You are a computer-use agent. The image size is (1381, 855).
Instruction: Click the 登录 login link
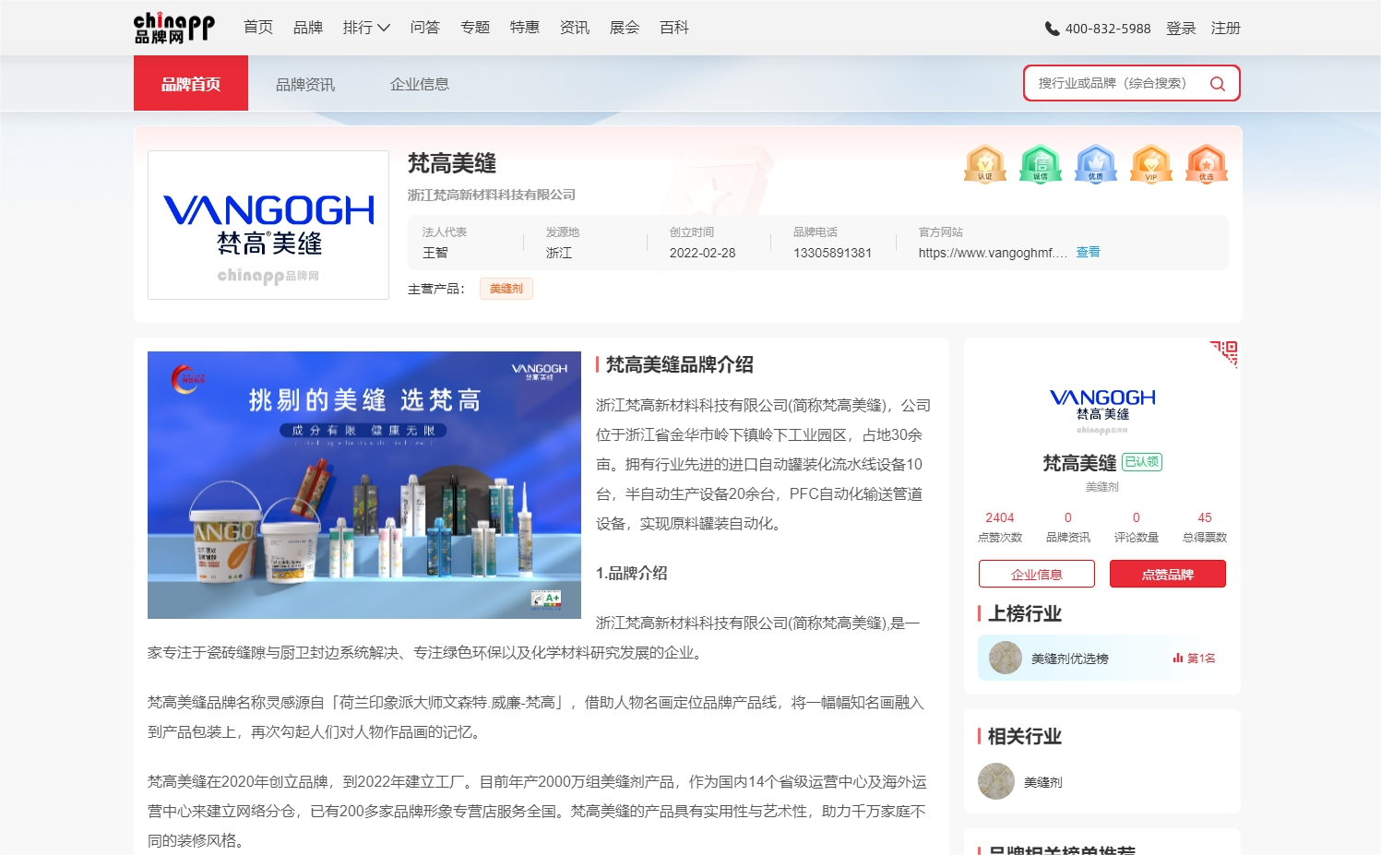[1180, 29]
